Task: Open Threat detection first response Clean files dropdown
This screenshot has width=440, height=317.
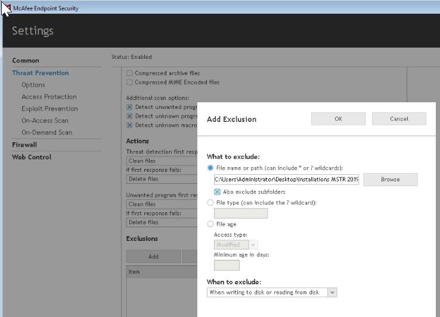Action: pos(162,161)
